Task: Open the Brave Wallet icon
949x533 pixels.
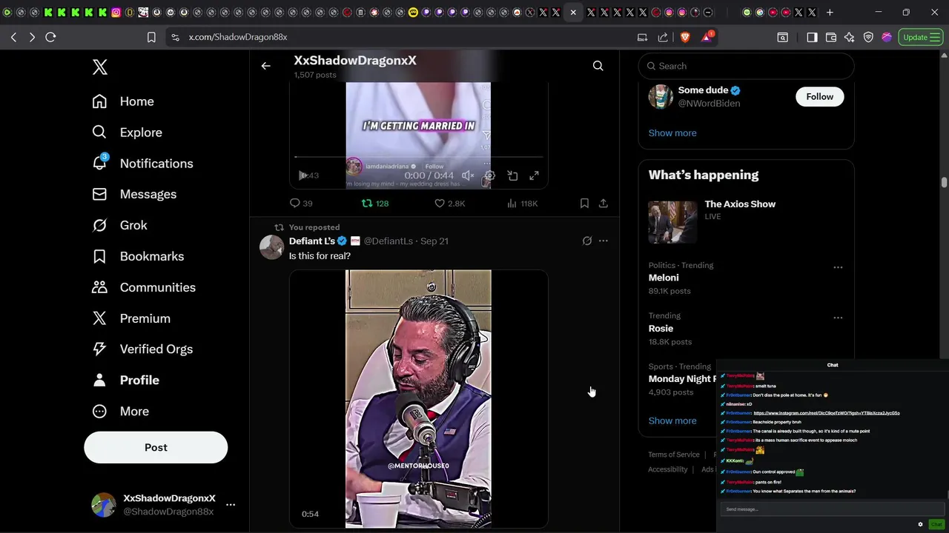Action: (831, 37)
